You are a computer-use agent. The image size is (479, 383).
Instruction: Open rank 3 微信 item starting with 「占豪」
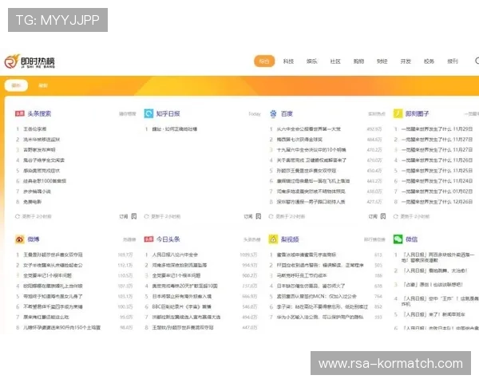coord(433,284)
